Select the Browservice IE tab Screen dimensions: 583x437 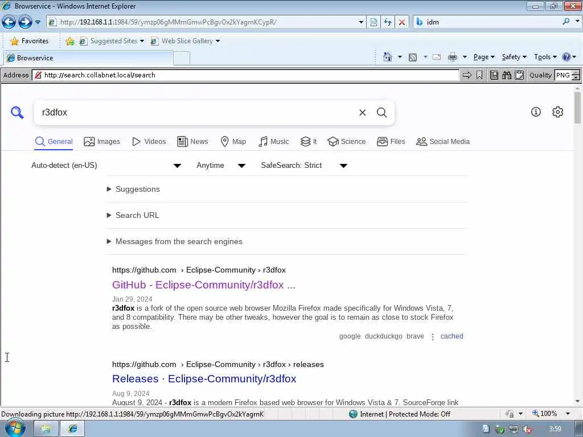tap(88, 58)
